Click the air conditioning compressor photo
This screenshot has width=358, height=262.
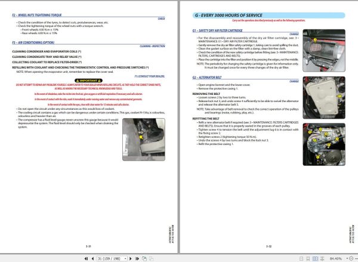coord(144,139)
